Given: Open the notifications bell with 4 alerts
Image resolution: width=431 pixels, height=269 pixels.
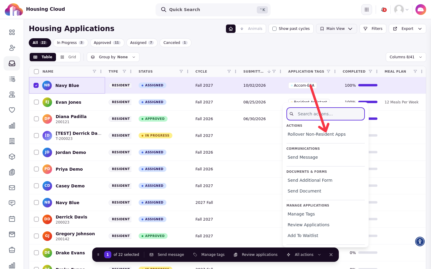Looking at the screenshot, I should tap(383, 10).
